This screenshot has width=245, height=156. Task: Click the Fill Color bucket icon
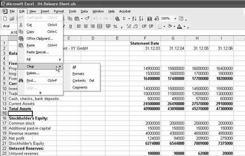[x=170, y=26]
